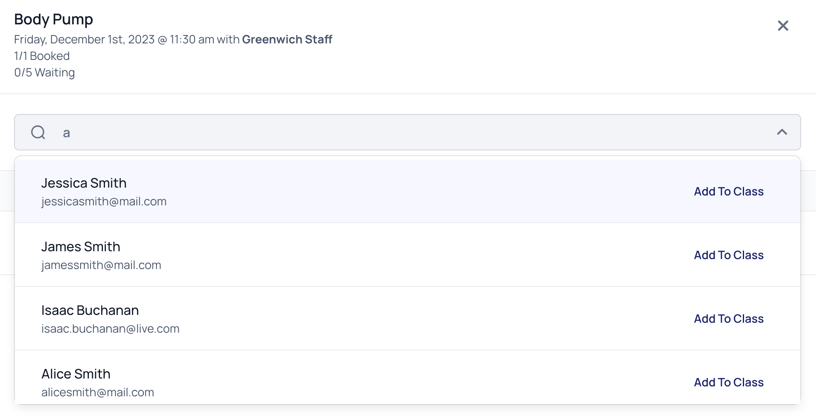The image size is (816, 419).
Task: Click the Greenwich Staff instructor name
Action: click(x=287, y=39)
